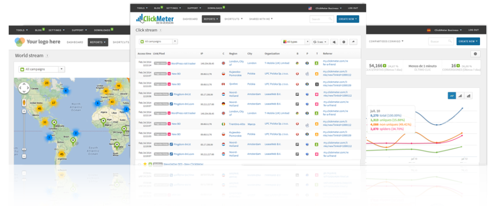Click Log Out in center window

tap(353, 8)
